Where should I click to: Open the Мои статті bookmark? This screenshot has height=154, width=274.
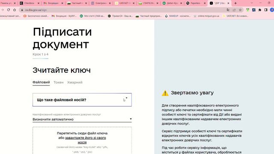click(x=92, y=16)
